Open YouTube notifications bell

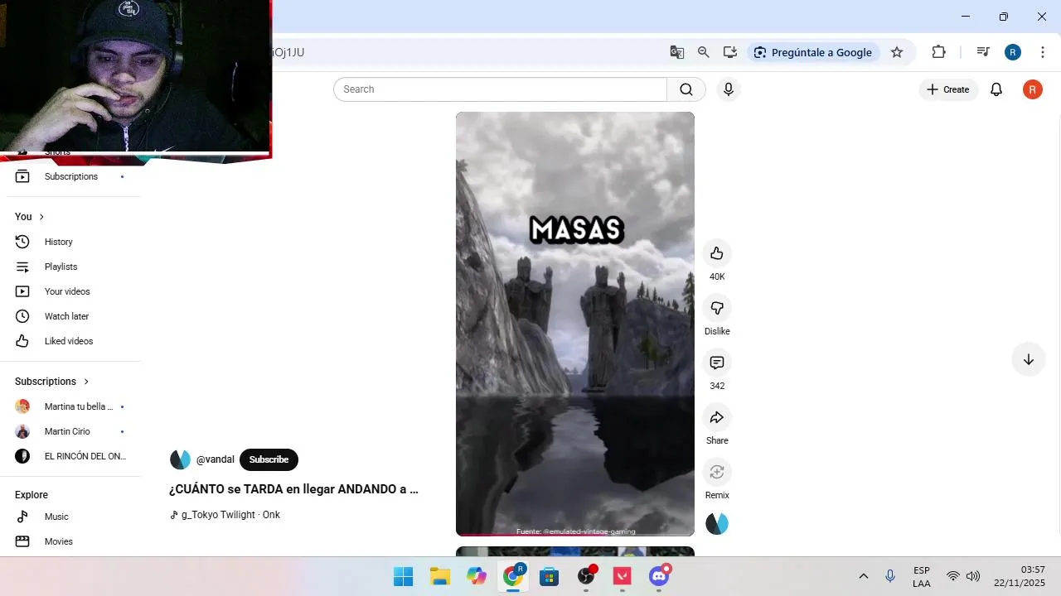pyautogui.click(x=996, y=89)
